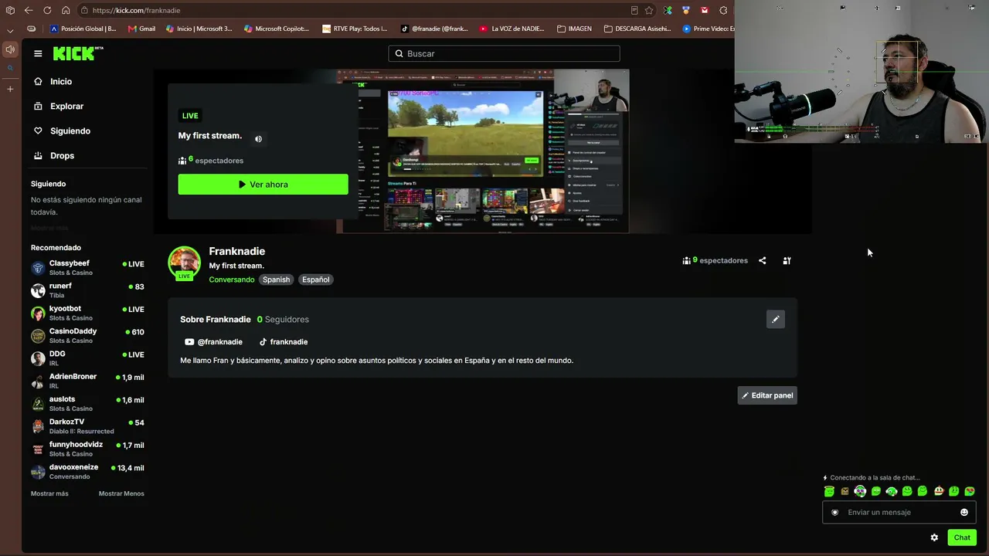The image size is (989, 556).
Task: Click the Franknadie profile avatar
Action: pyautogui.click(x=185, y=263)
